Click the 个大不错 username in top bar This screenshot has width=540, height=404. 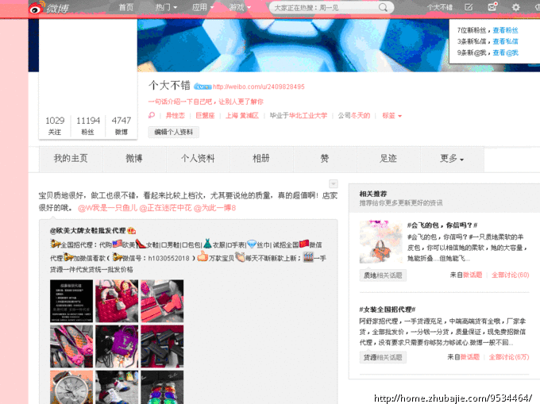[x=440, y=7]
